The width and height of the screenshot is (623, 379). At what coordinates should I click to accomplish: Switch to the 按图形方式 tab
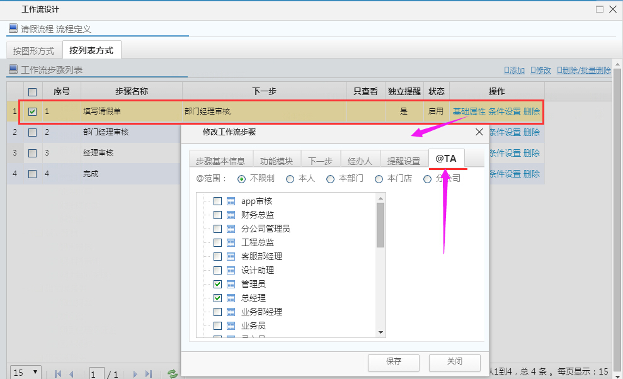(33, 50)
